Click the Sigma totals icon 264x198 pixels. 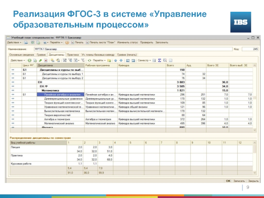159,61
